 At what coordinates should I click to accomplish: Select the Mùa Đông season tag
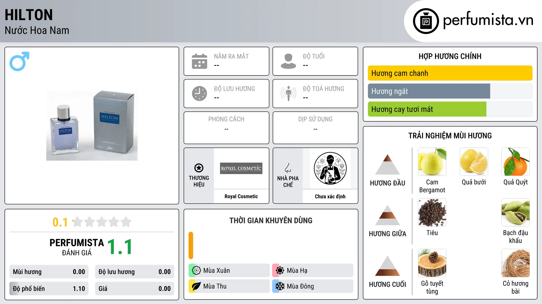click(x=313, y=286)
